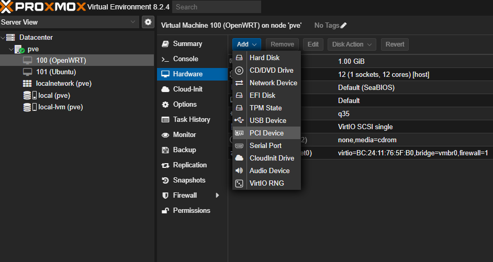
Task: Select local-lvm (pve) storage
Action: coord(60,107)
